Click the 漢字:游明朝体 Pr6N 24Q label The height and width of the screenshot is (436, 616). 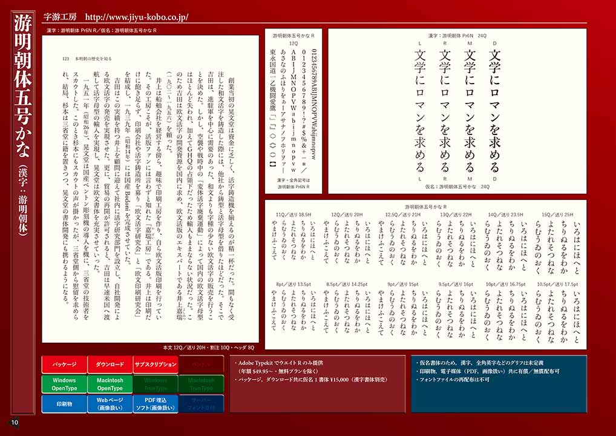click(x=457, y=35)
